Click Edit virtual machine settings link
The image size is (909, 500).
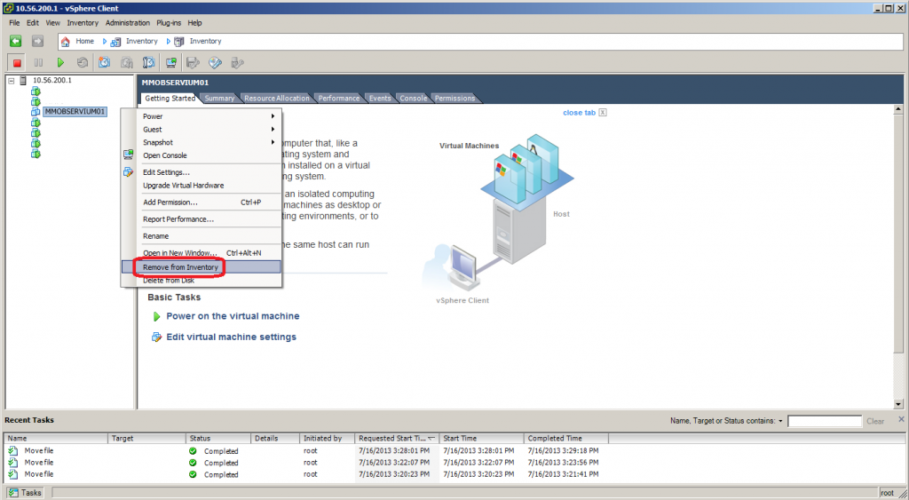(x=232, y=337)
